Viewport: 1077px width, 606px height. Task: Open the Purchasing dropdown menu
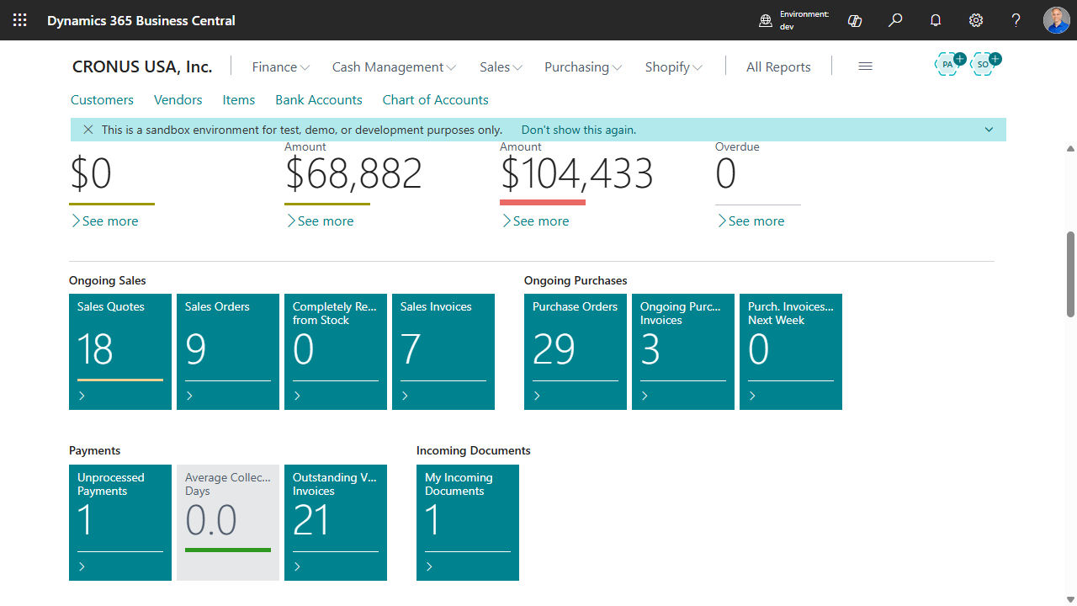pos(584,67)
